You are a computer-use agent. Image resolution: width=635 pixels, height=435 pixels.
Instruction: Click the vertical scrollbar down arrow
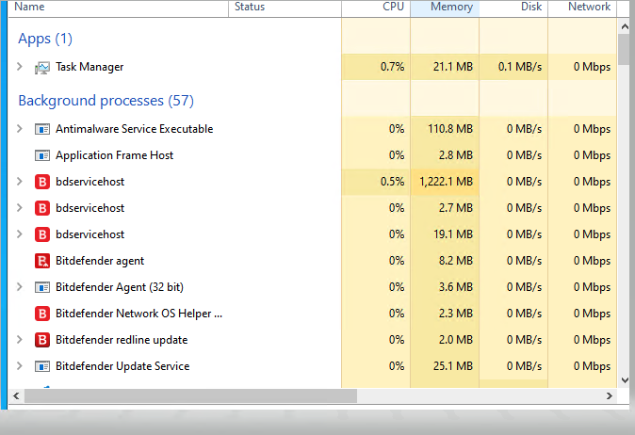click(x=624, y=378)
